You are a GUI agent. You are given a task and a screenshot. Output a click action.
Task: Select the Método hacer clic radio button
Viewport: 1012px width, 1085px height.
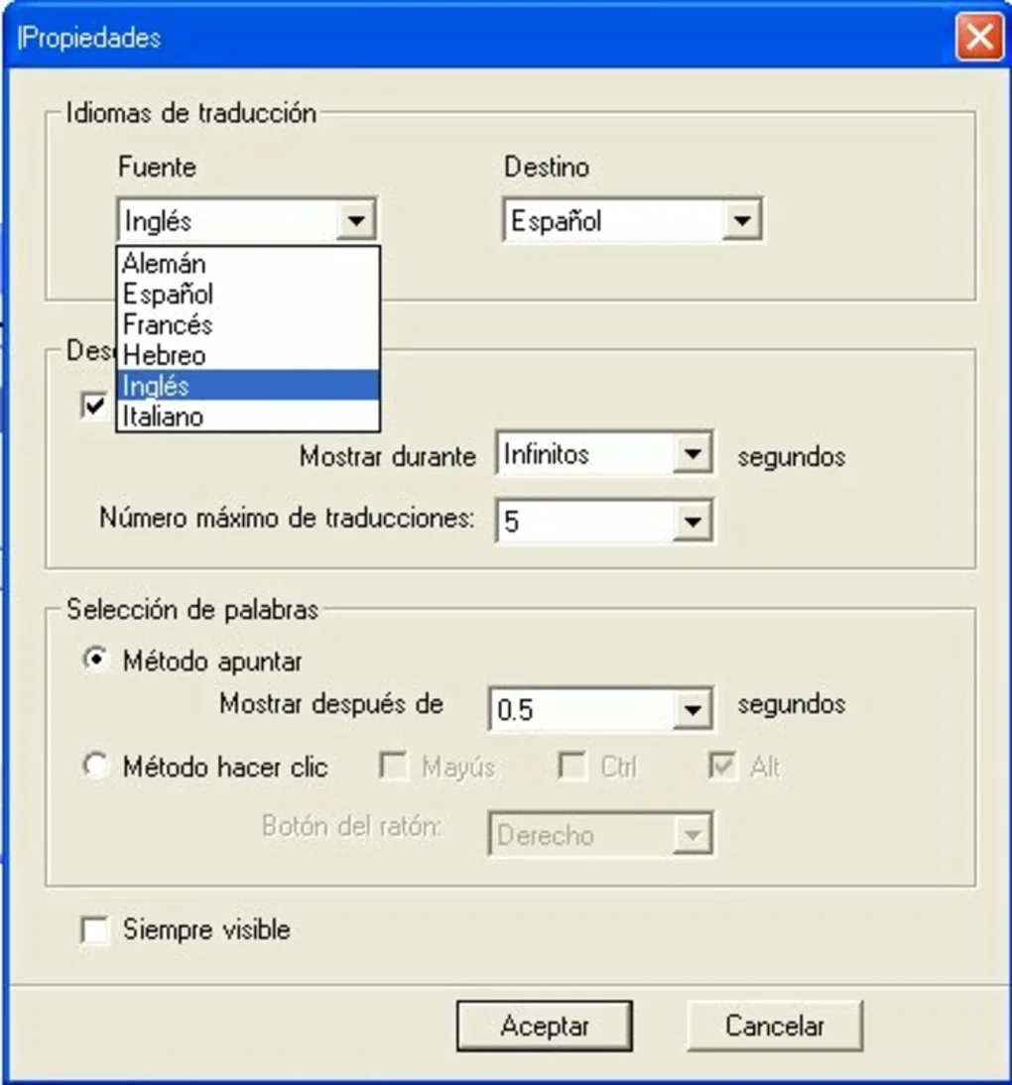[95, 766]
